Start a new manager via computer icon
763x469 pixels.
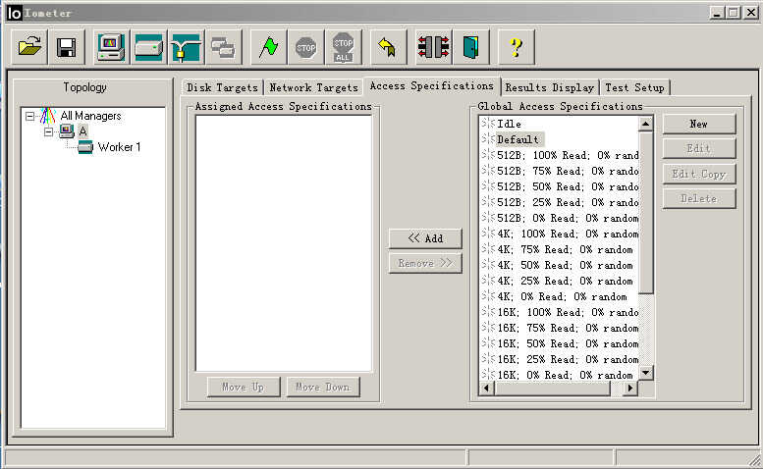coord(111,47)
